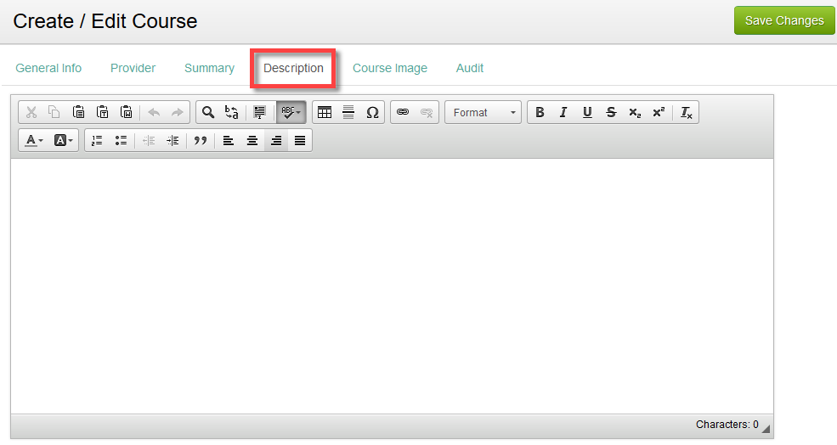Switch to the General Info tab
Viewport: 837px width, 445px height.
[x=48, y=68]
